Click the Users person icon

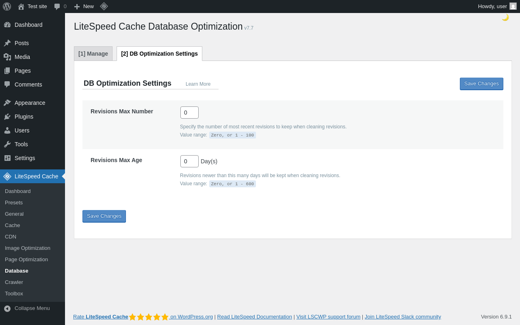pos(7,130)
